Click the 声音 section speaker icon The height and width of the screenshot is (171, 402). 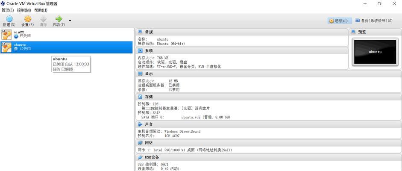coord(140,124)
